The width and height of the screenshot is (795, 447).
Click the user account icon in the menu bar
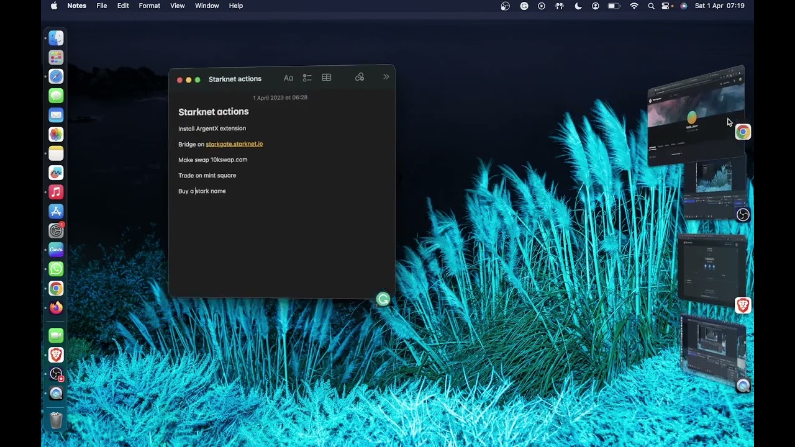[596, 6]
